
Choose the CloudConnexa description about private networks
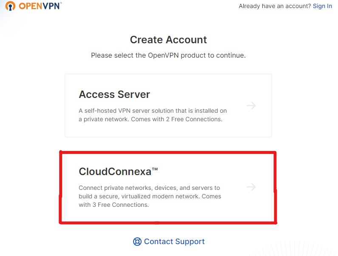[x=150, y=196]
